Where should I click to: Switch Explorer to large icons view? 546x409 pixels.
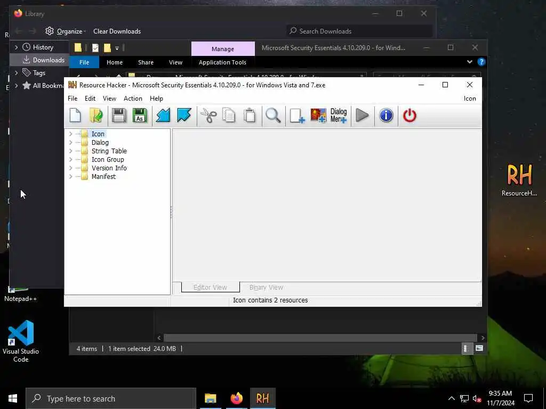point(479,348)
